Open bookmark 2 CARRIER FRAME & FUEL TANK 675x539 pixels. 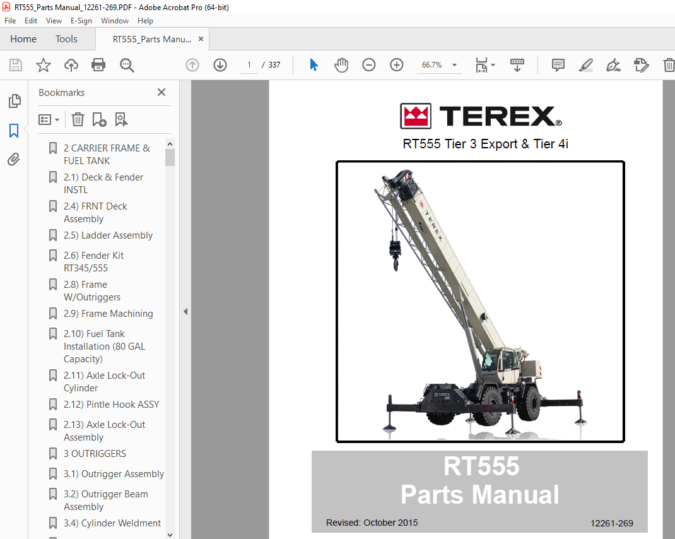click(107, 154)
